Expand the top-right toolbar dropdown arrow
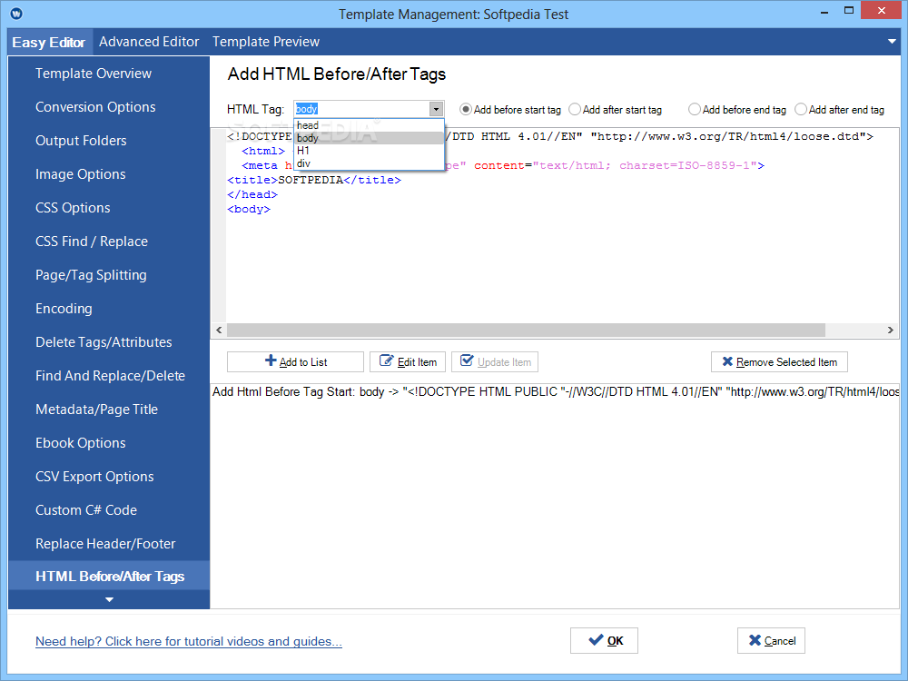The image size is (908, 681). click(893, 41)
